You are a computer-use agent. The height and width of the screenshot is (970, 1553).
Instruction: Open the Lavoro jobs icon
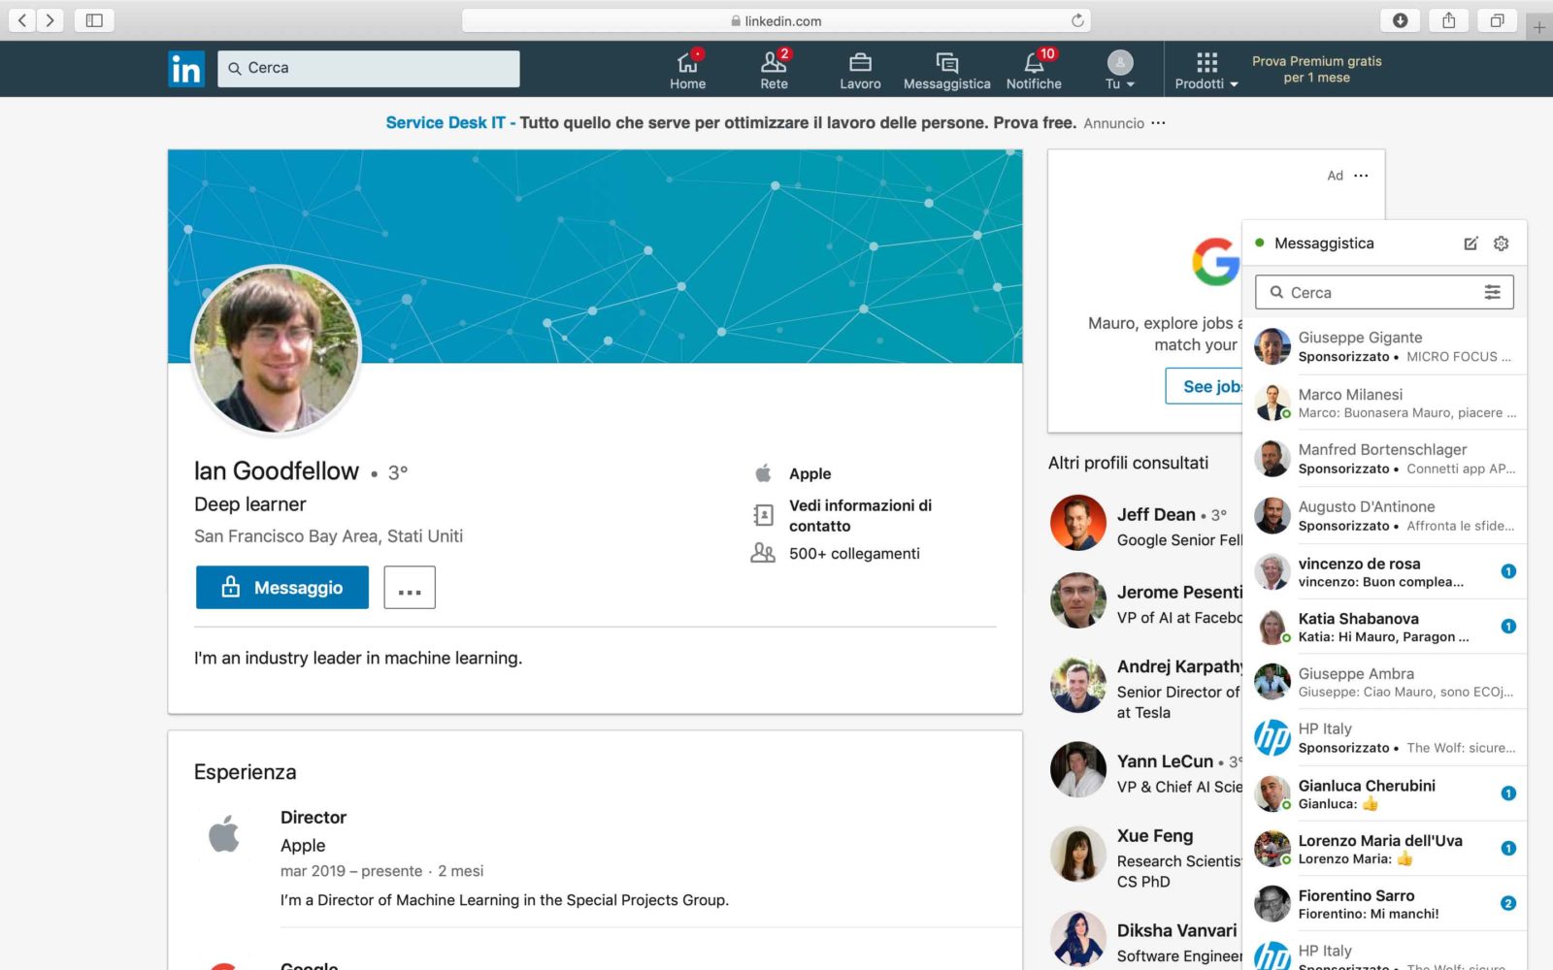[x=860, y=69]
